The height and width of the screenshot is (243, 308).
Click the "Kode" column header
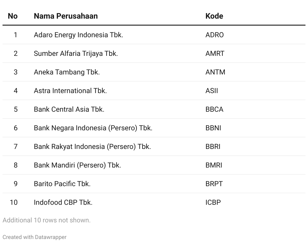(214, 16)
